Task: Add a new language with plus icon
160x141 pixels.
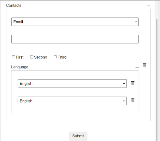Action: coord(137,68)
